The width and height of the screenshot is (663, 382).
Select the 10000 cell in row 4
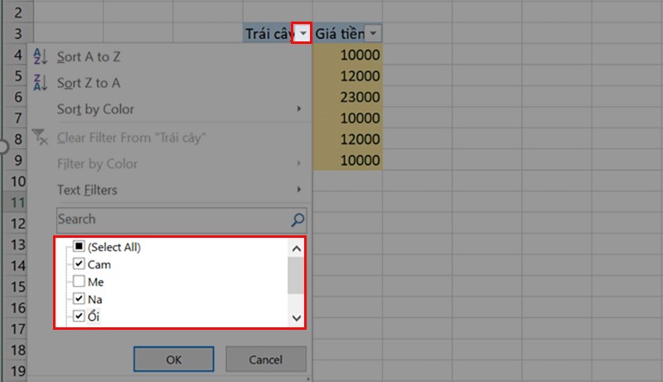point(347,55)
